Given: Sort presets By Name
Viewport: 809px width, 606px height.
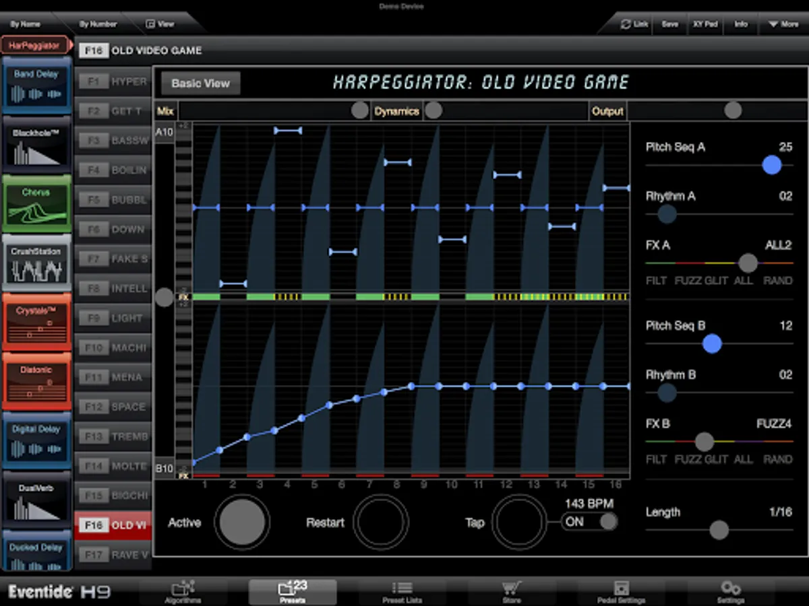Looking at the screenshot, I should pyautogui.click(x=26, y=24).
